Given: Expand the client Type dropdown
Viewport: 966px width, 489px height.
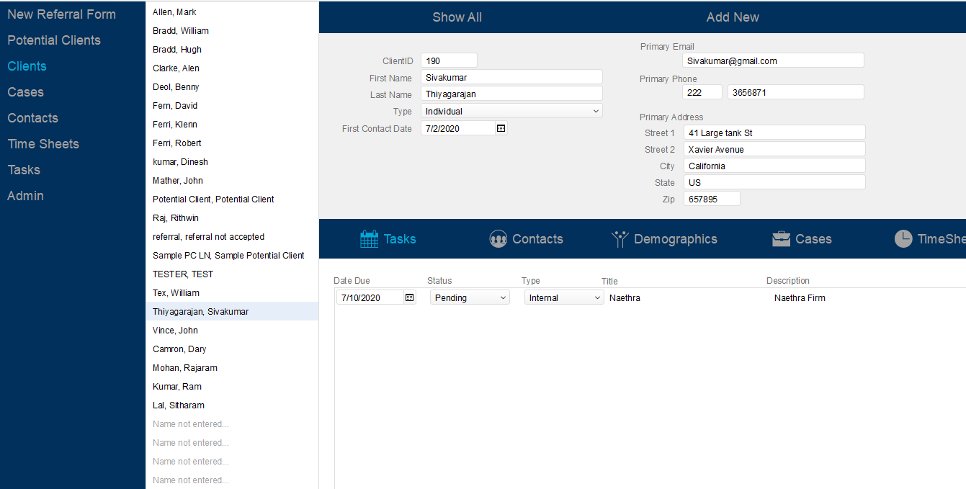Looking at the screenshot, I should (x=511, y=111).
